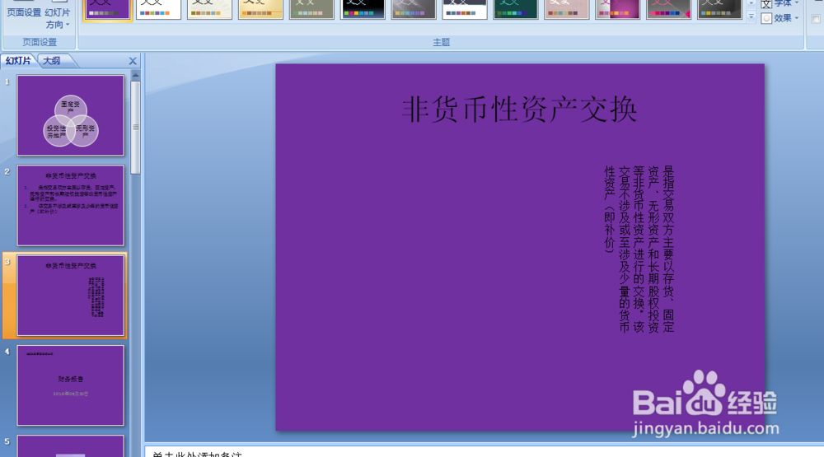Screen dimensions: 824x457
Task: Open the 效果 theme effects dropdown
Action: coord(780,18)
